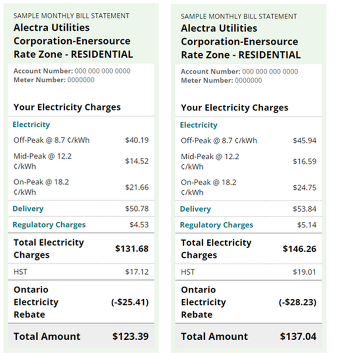Click the $24.75 On-Peak amount
The image size is (338, 353).
pos(305,187)
